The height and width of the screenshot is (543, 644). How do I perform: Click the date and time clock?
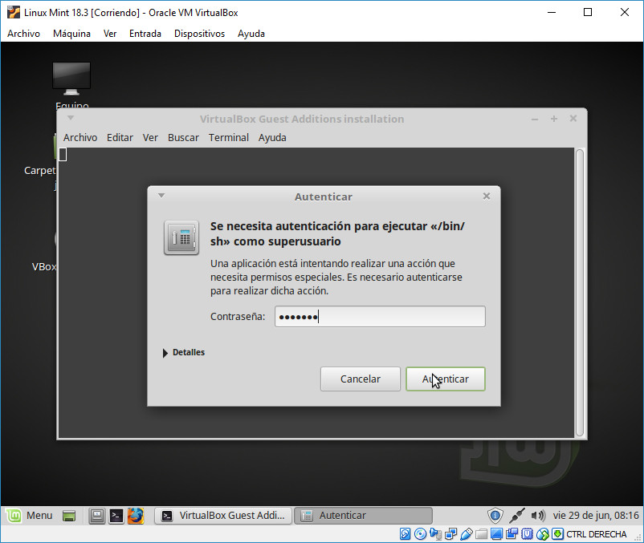click(x=596, y=515)
